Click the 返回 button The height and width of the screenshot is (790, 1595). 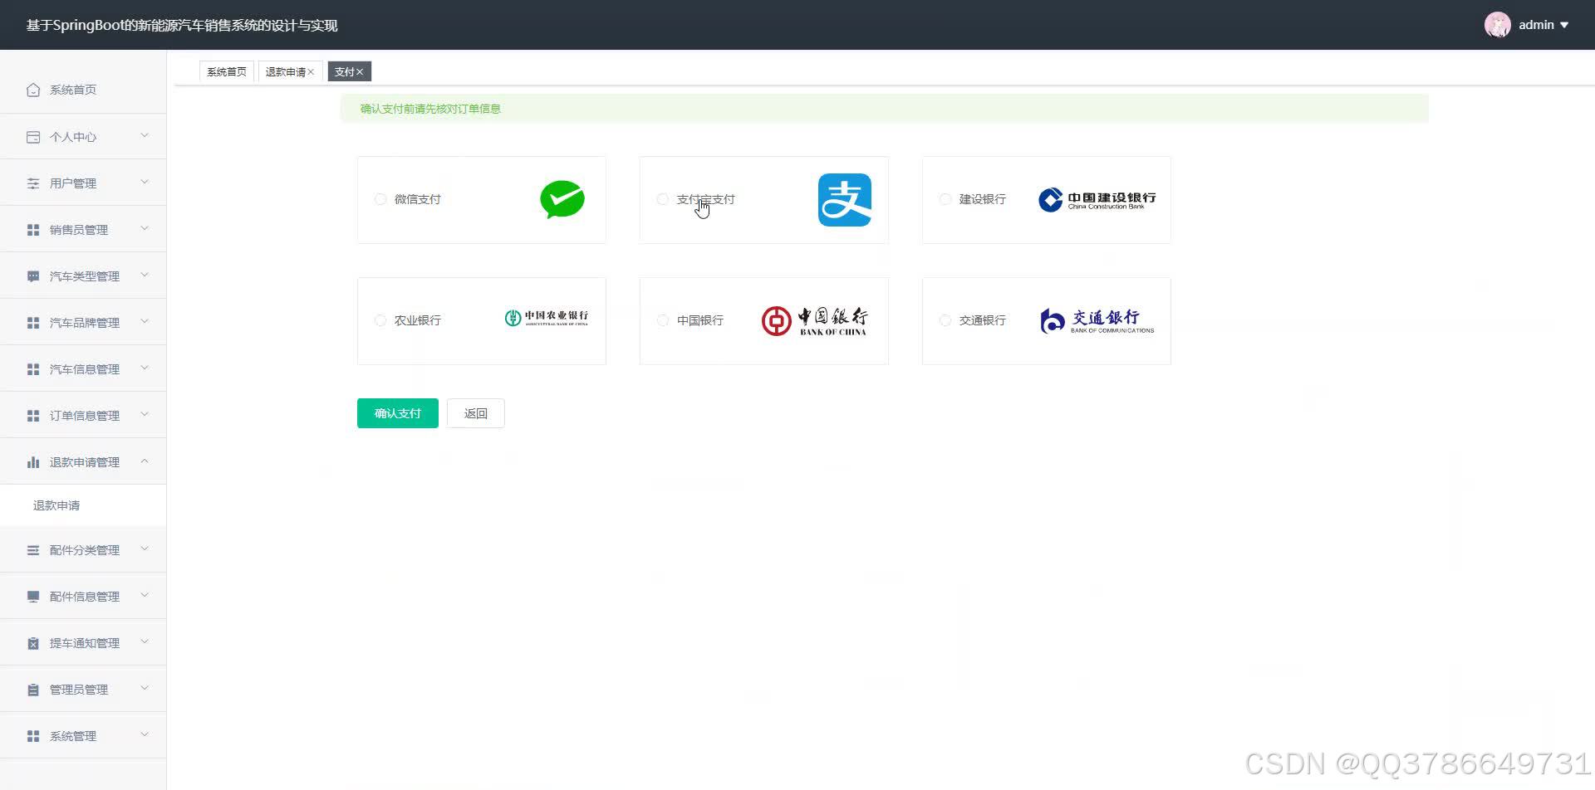point(476,413)
